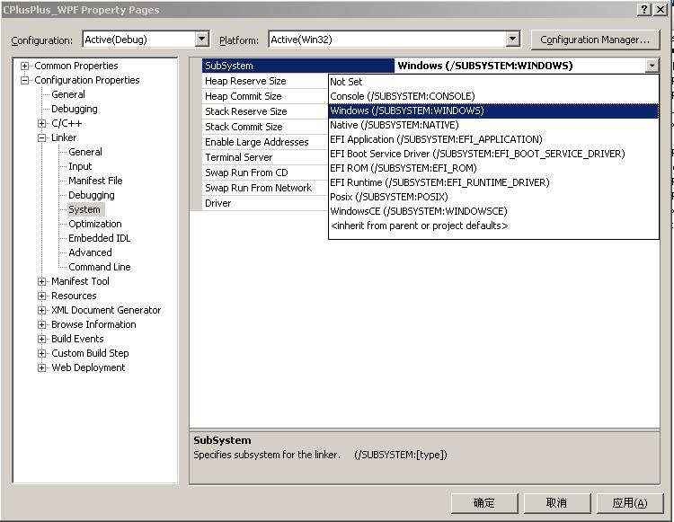
Task: Select the Manifest File page
Action: [x=95, y=181]
